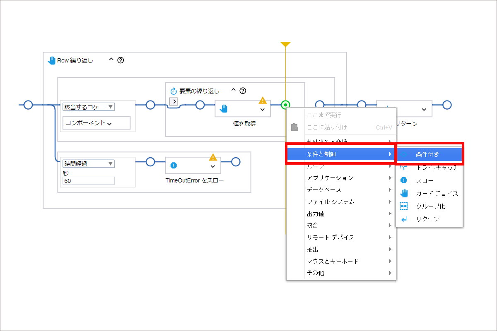This screenshot has width=497, height=331.
Task: Expand the chevron on the リターン step
Action: [x=424, y=109]
